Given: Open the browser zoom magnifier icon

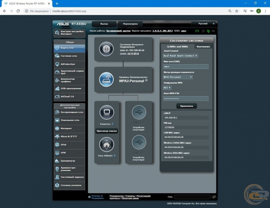Looking at the screenshot, I should (230, 11).
